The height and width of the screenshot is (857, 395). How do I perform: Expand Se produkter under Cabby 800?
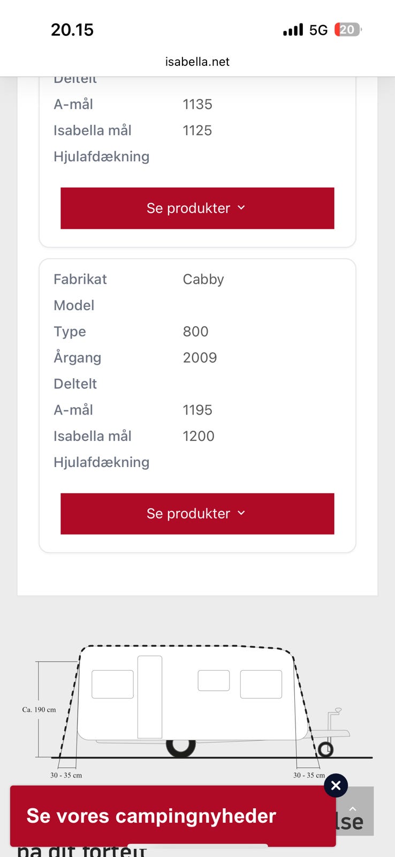[197, 514]
